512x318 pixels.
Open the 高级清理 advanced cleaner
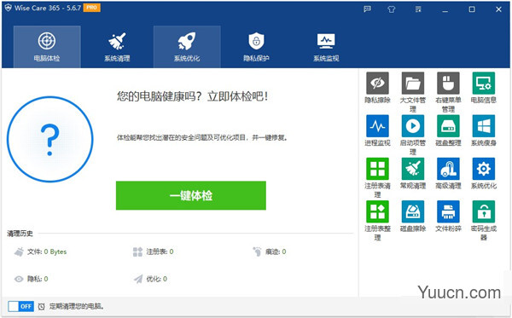(x=448, y=169)
